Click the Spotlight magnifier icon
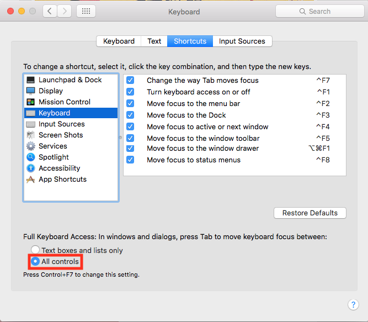The width and height of the screenshot is (368, 322). tap(30, 157)
